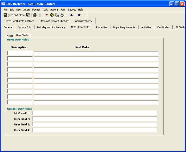The height and width of the screenshot is (152, 186).
Task: Click the first Field Data input box
Action: 96,53
